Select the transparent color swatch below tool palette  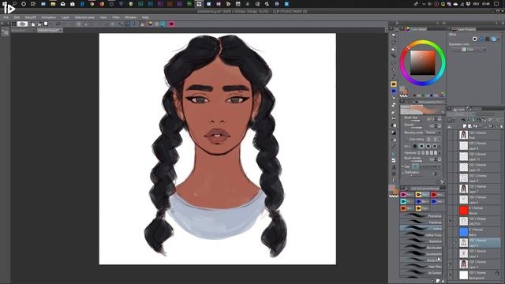tap(394, 196)
